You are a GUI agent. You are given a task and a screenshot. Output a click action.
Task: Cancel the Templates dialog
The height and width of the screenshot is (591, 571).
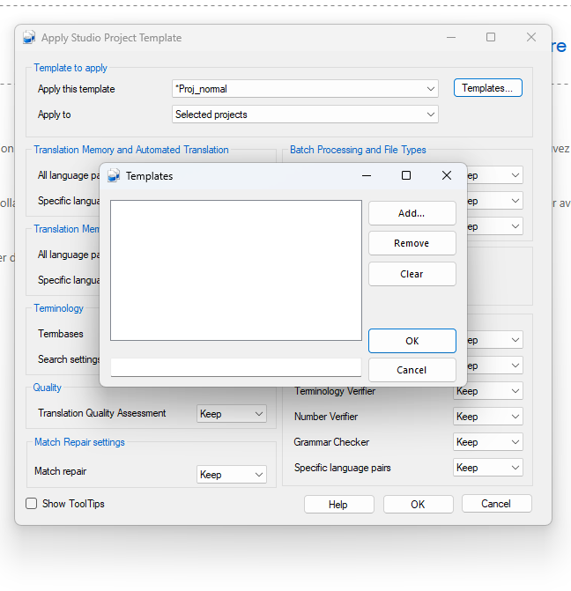click(x=412, y=370)
